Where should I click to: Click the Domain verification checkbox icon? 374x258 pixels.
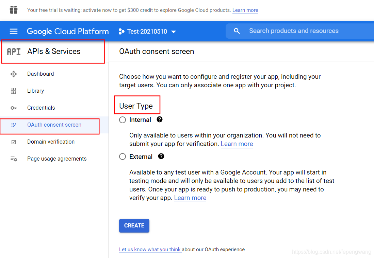click(14, 142)
